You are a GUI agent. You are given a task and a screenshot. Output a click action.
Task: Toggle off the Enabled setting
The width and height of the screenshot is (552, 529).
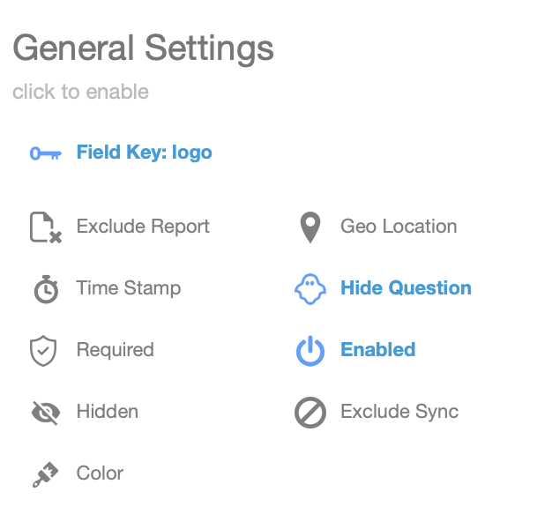coord(377,350)
